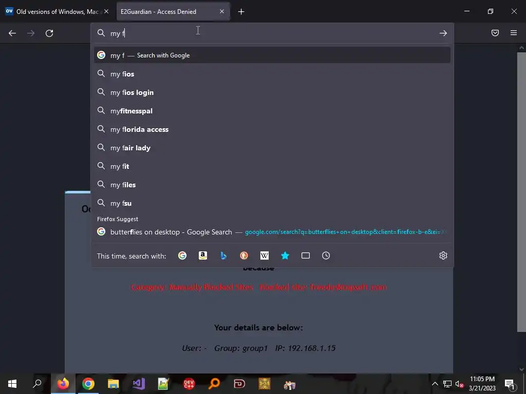
Task: Click Firefox icon in the taskbar
Action: 63,384
